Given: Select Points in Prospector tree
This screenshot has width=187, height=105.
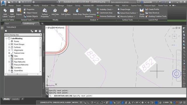Looking at the screenshot, I should [16, 41].
